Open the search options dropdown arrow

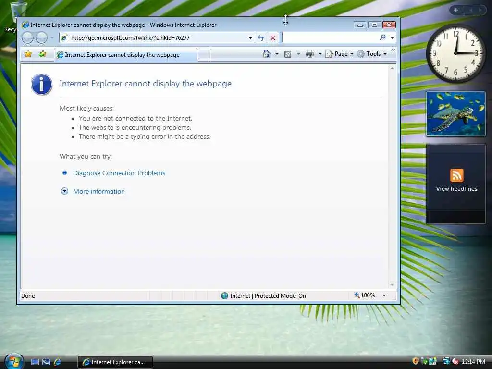pos(392,37)
